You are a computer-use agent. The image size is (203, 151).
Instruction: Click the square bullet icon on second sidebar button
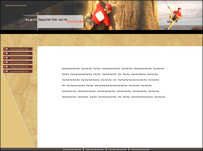point(6,53)
